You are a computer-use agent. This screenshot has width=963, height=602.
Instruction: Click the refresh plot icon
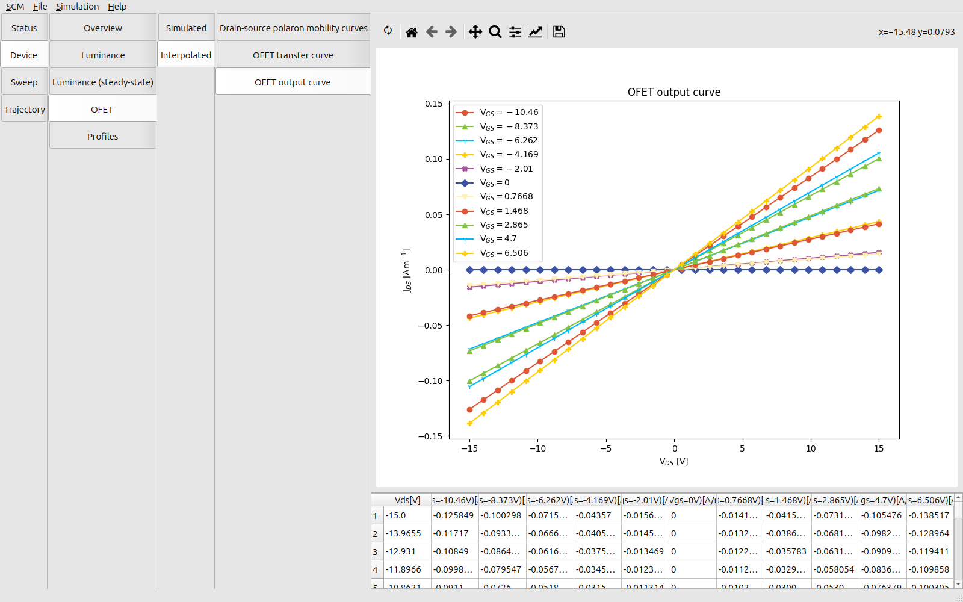pyautogui.click(x=388, y=31)
